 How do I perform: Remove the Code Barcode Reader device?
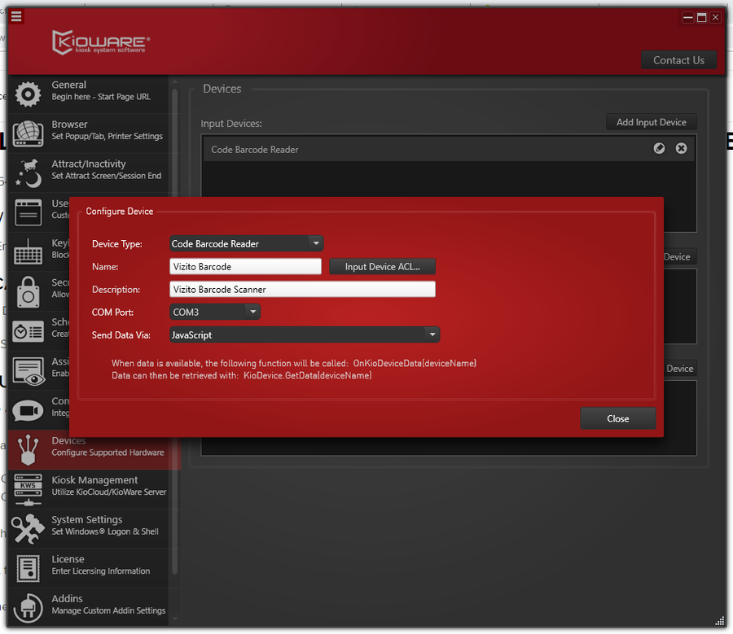click(682, 148)
